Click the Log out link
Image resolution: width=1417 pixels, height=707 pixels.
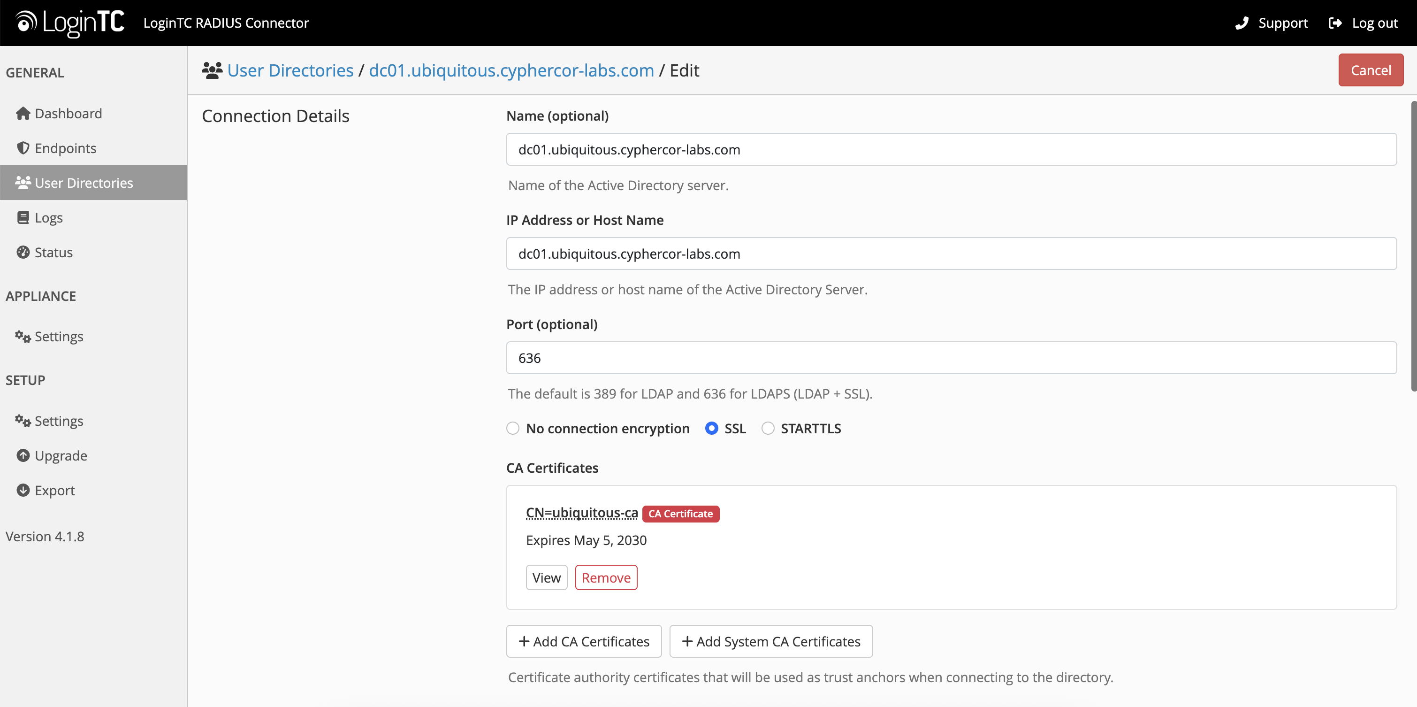[x=1363, y=23]
